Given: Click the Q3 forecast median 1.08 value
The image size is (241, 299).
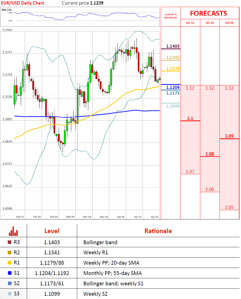Looking at the screenshot, I should (210, 154).
